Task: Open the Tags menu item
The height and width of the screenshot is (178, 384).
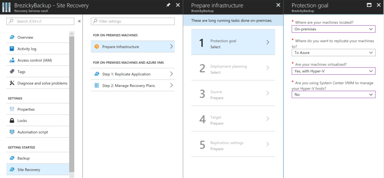Action: pos(38,72)
